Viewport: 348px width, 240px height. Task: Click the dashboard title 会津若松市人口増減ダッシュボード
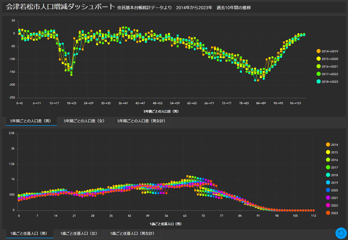(61, 7)
